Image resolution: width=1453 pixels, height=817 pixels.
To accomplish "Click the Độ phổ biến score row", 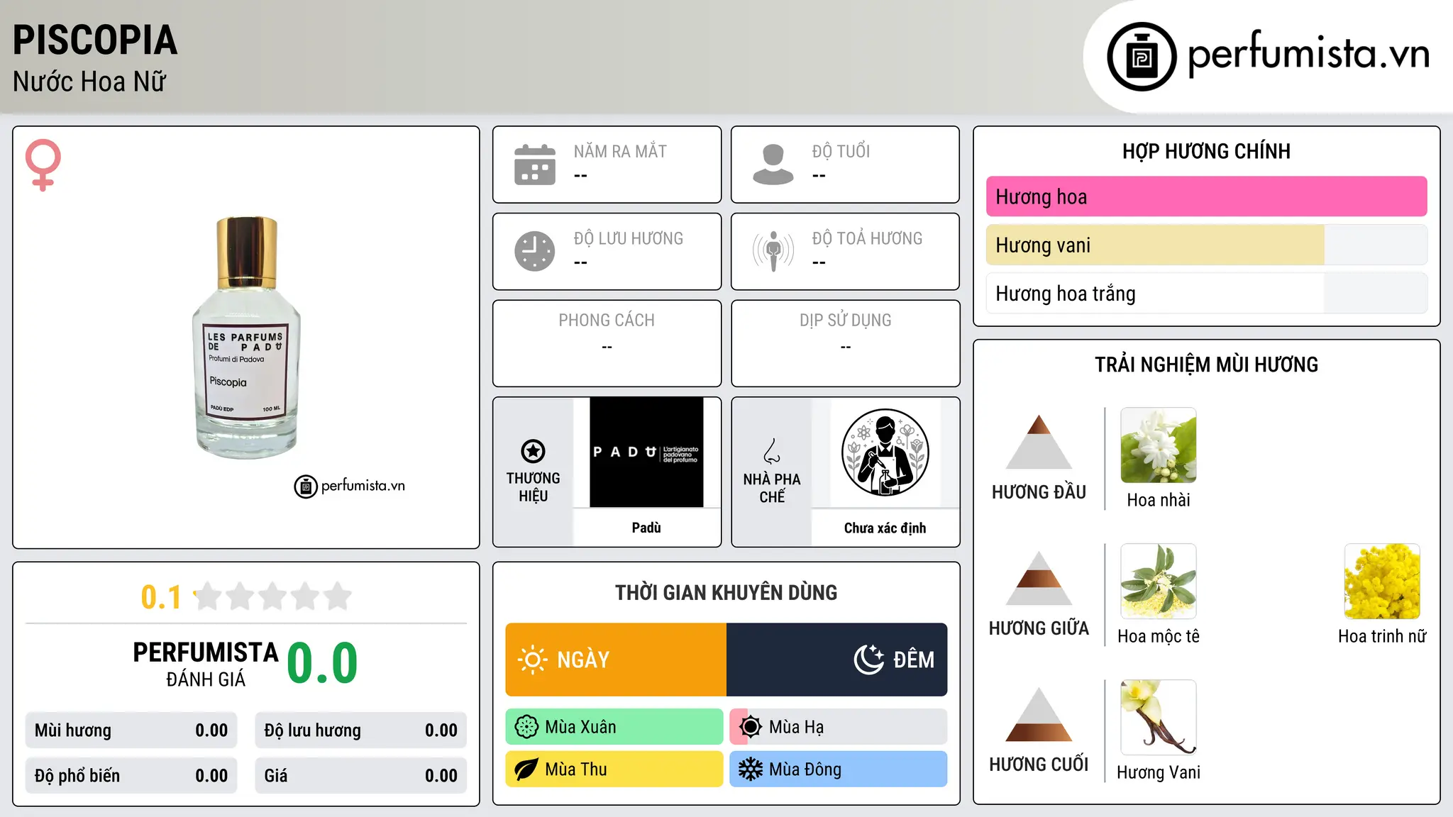I will [131, 776].
